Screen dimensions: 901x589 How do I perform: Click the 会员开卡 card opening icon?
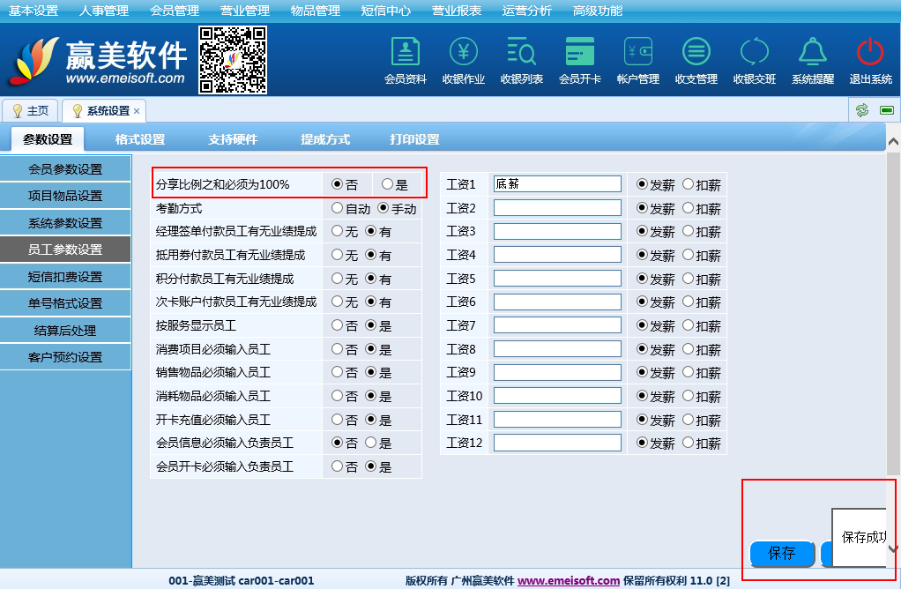(579, 61)
